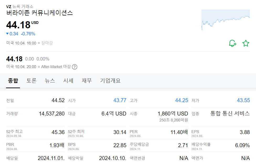View the 기업개요 tab
The height and width of the screenshot is (165, 256).
[110, 81]
